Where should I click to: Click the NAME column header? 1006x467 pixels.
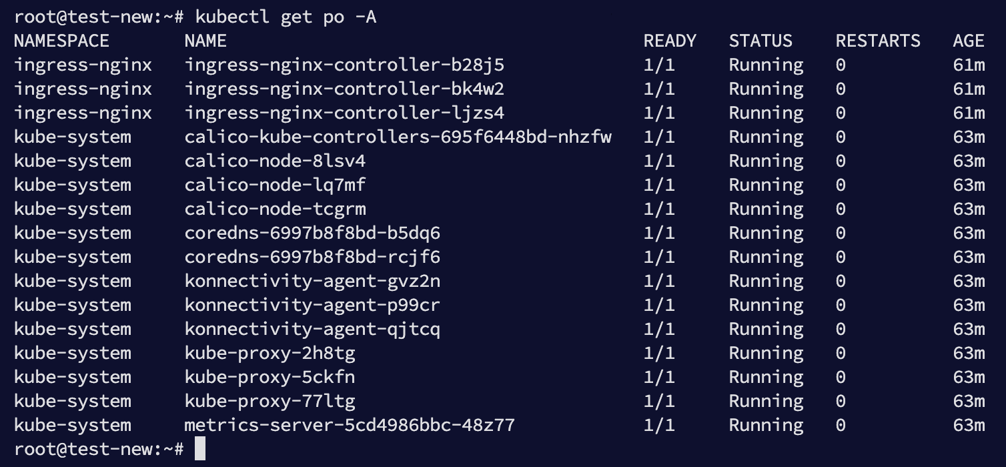(205, 41)
